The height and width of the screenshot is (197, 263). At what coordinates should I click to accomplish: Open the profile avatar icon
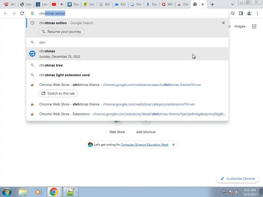click(x=249, y=13)
